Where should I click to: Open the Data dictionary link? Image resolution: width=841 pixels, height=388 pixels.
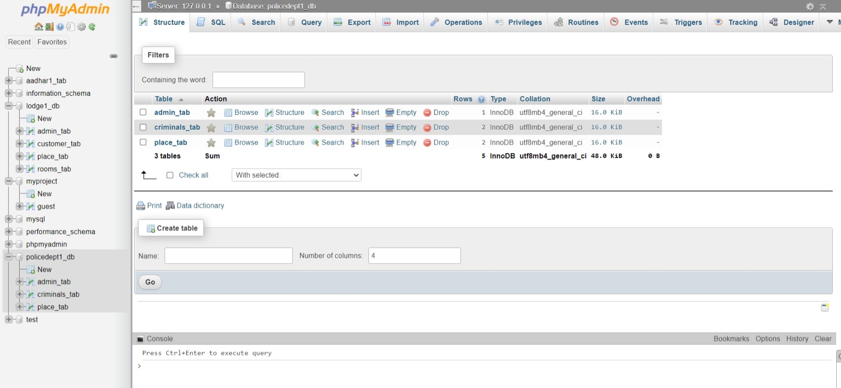200,206
